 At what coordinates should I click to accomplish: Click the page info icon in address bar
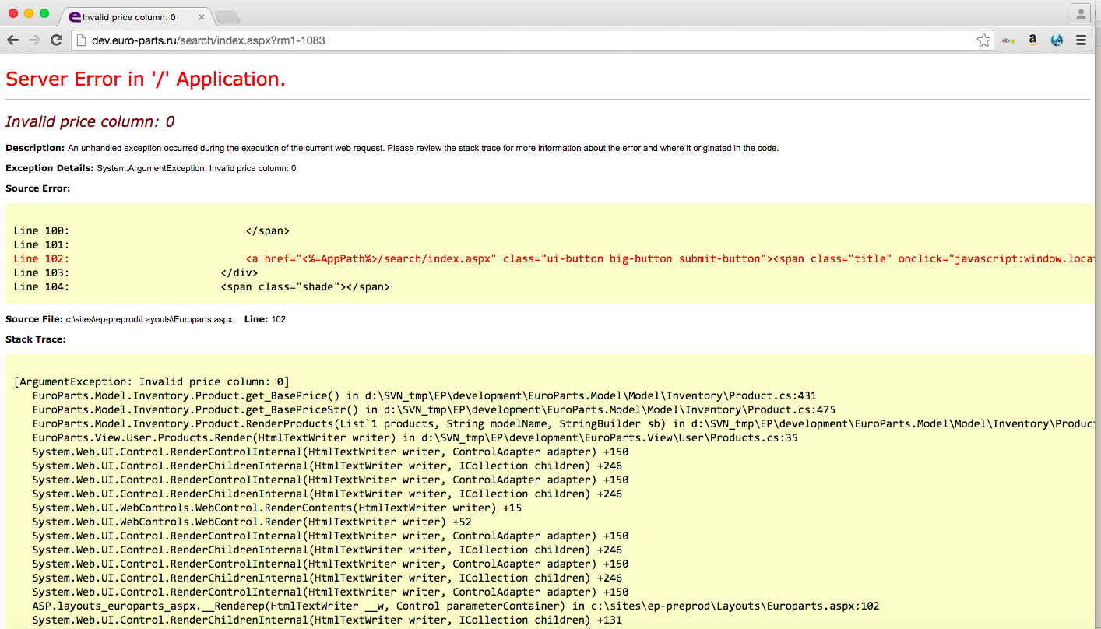point(82,40)
